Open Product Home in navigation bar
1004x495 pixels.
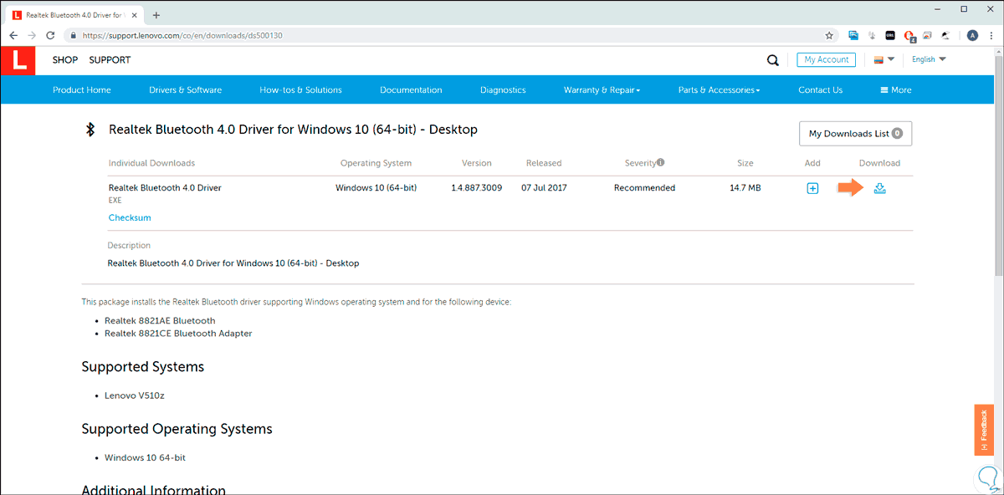pos(81,90)
